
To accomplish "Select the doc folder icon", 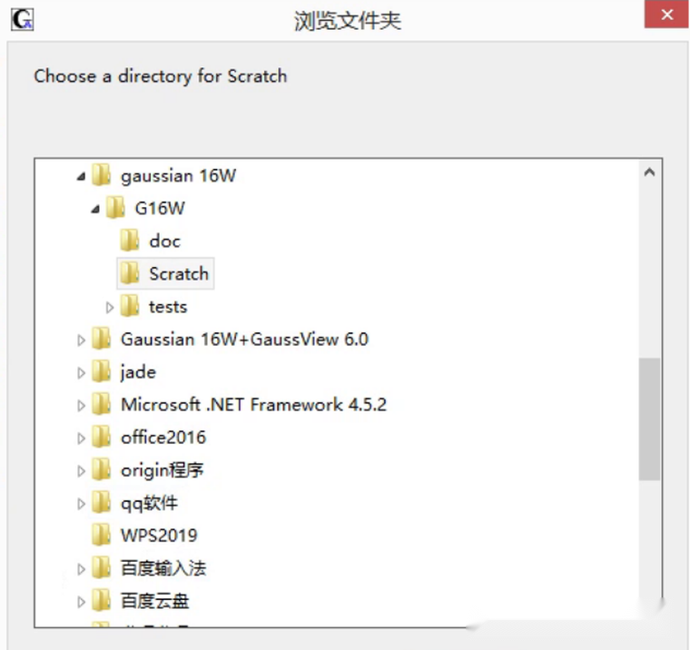I will pyautogui.click(x=130, y=240).
